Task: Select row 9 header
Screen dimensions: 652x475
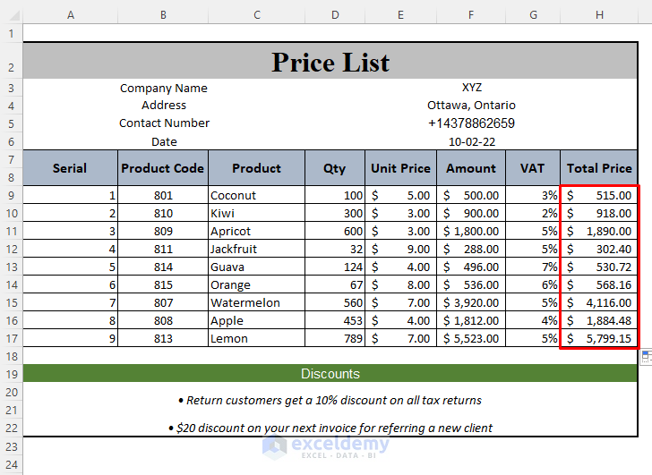Action: 11,195
